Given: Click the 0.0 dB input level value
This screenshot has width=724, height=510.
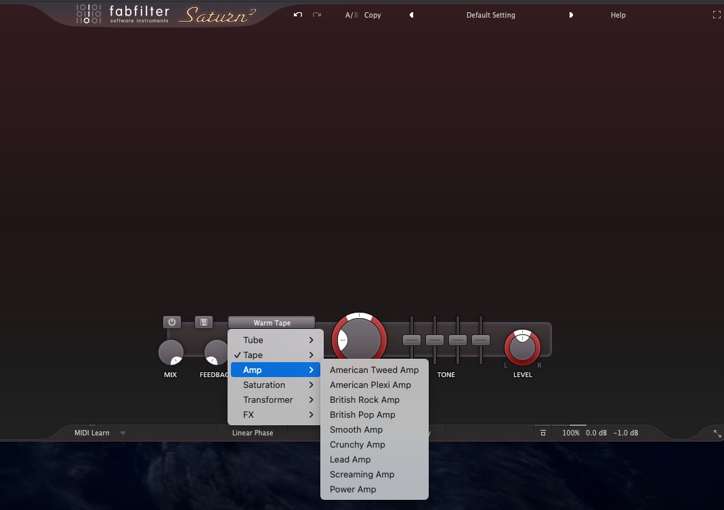Looking at the screenshot, I should (596, 433).
